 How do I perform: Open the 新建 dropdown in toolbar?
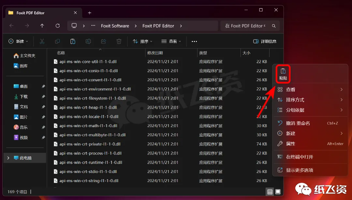(x=18, y=41)
